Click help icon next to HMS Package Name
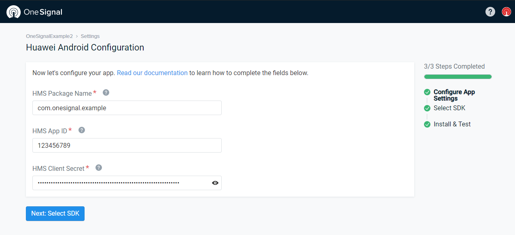Image resolution: width=515 pixels, height=235 pixels. [x=106, y=92]
